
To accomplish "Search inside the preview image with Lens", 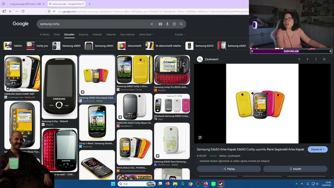I will click(200, 138).
